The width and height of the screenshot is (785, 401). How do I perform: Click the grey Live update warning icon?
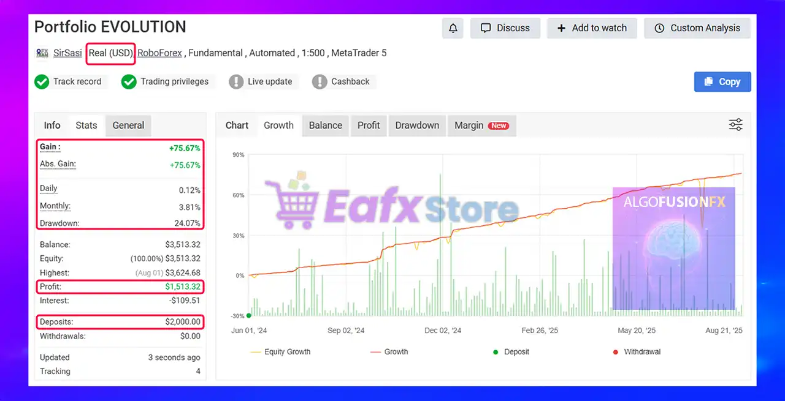(x=236, y=81)
